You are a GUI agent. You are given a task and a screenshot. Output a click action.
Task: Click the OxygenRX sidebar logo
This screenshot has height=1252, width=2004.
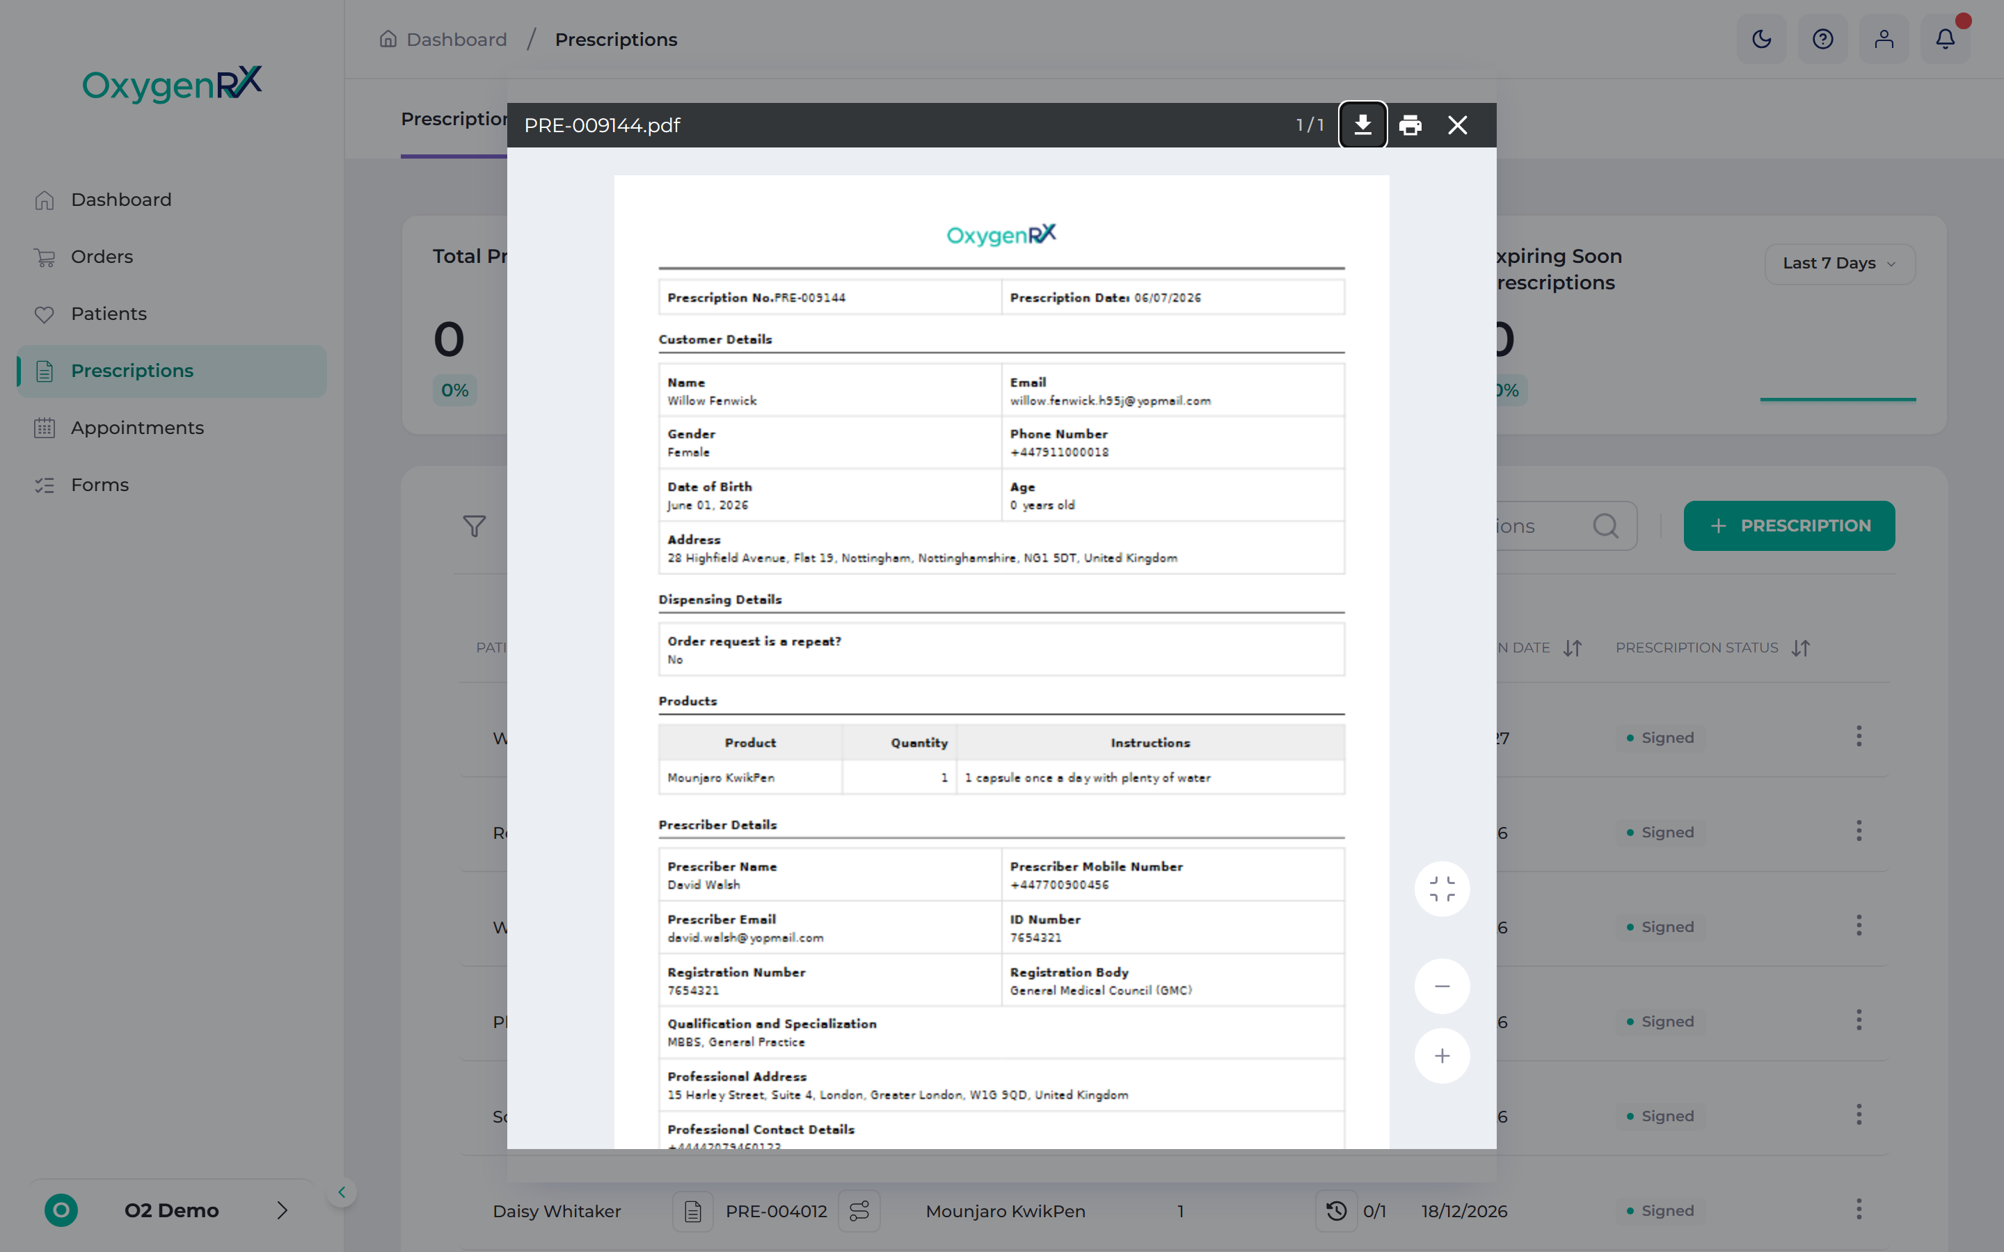pos(171,84)
